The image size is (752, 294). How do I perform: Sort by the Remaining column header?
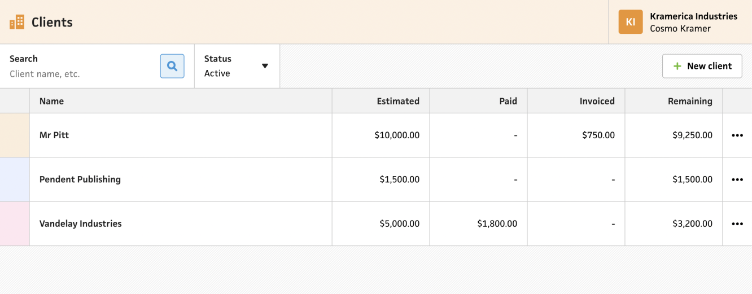click(690, 101)
